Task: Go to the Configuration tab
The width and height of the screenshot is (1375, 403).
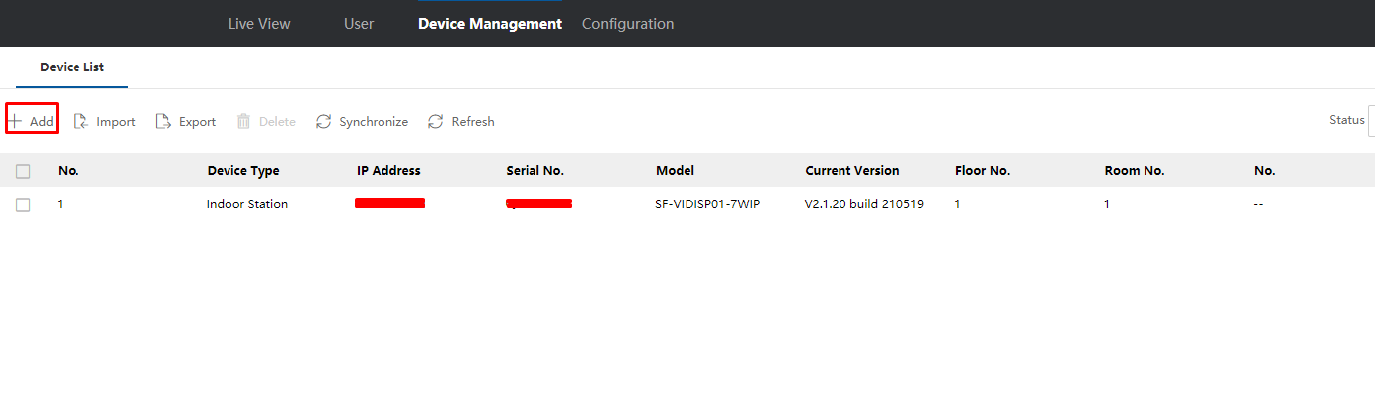Action: click(x=628, y=24)
